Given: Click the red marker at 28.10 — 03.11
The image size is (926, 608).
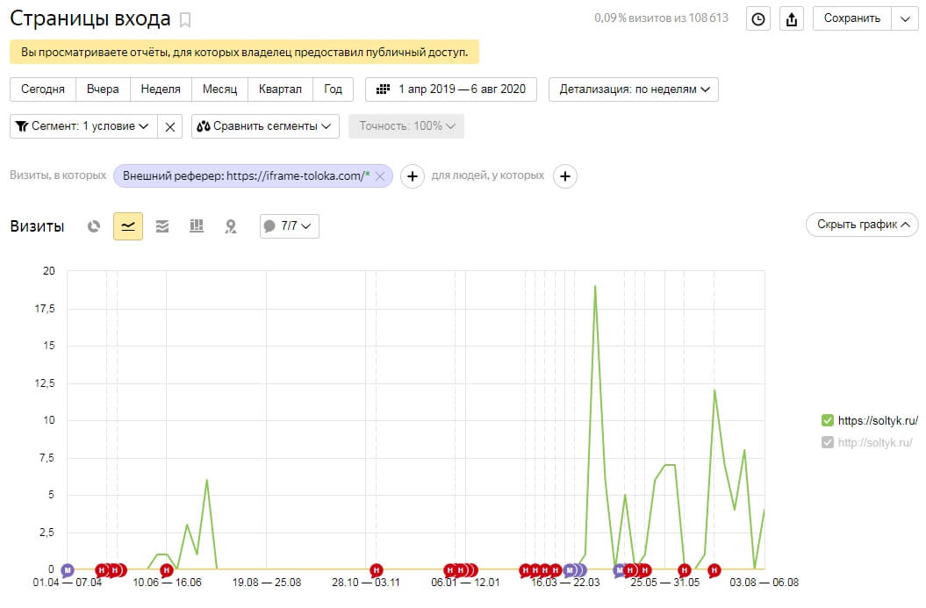Looking at the screenshot, I should [377, 570].
